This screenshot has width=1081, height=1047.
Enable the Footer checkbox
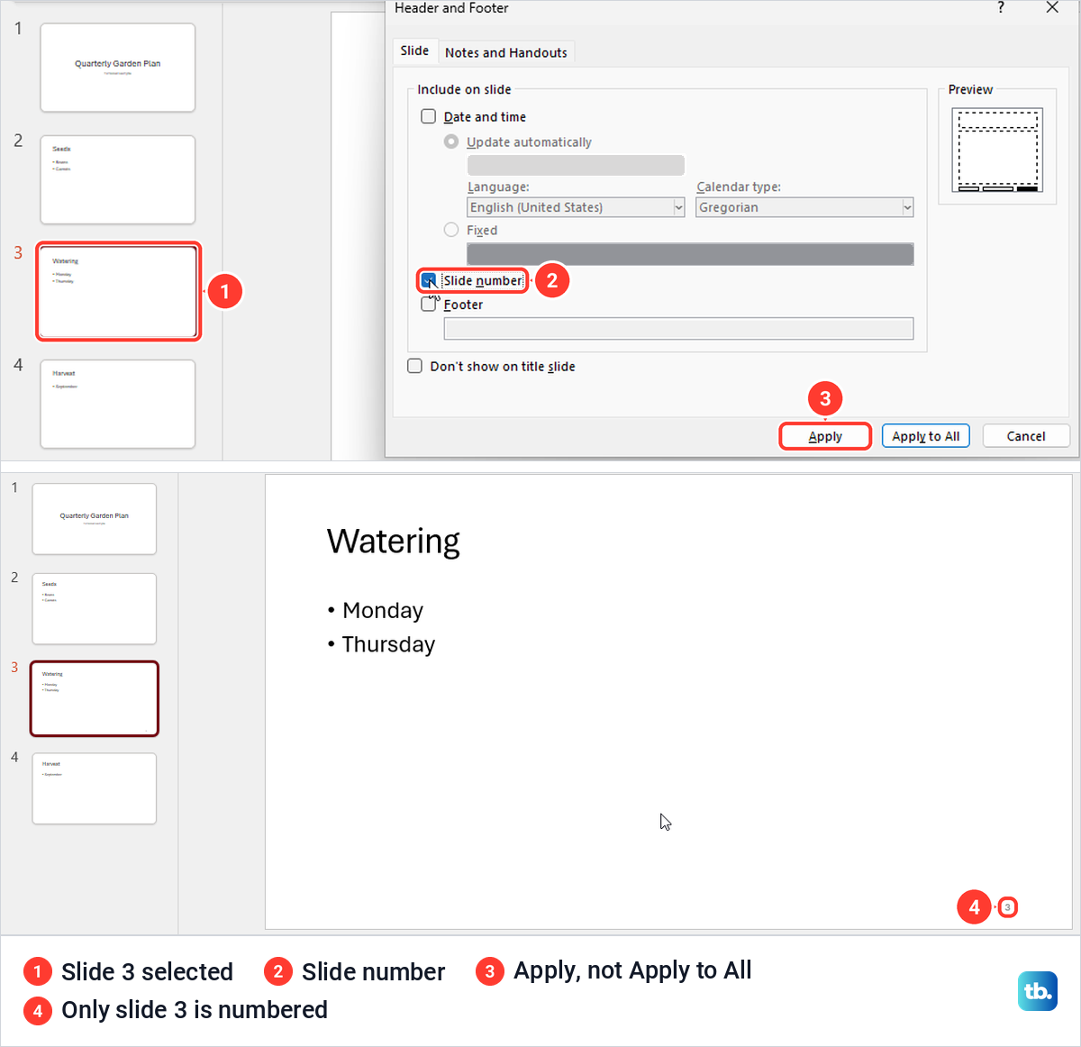click(429, 305)
